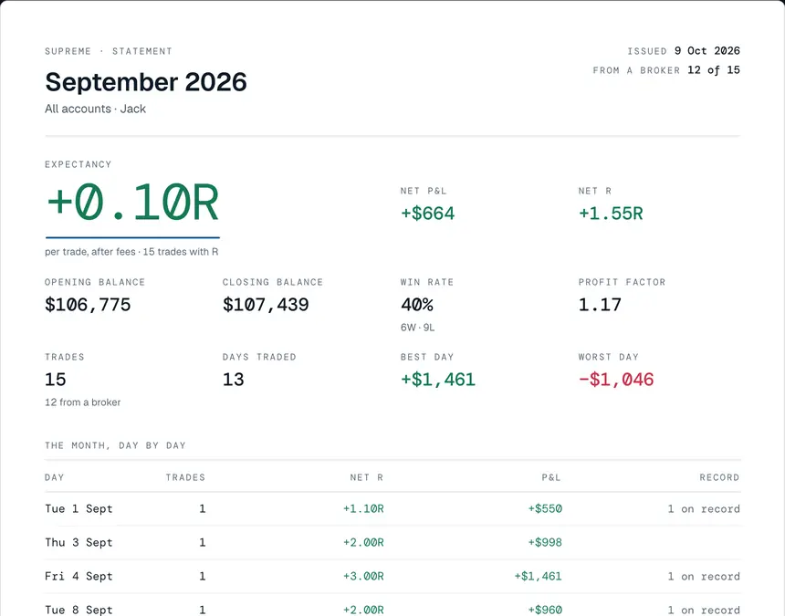Click 'per trade, after fees · 15 trades with R'
Image resolution: width=785 pixels, height=616 pixels.
[131, 252]
